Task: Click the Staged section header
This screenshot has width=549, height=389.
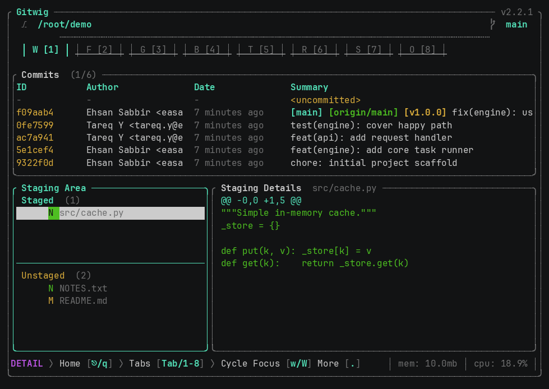Action: click(38, 201)
